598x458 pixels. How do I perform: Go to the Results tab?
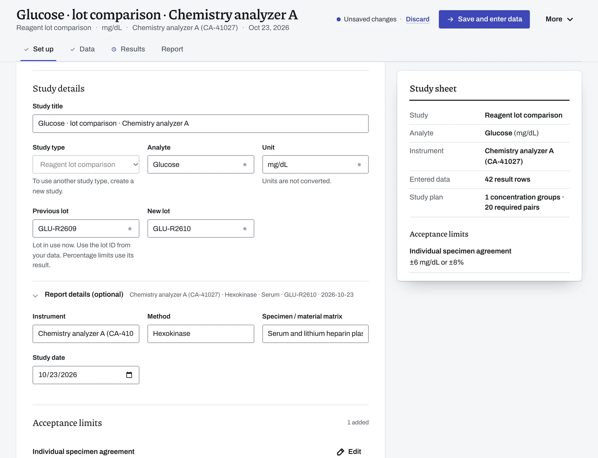[x=128, y=49]
